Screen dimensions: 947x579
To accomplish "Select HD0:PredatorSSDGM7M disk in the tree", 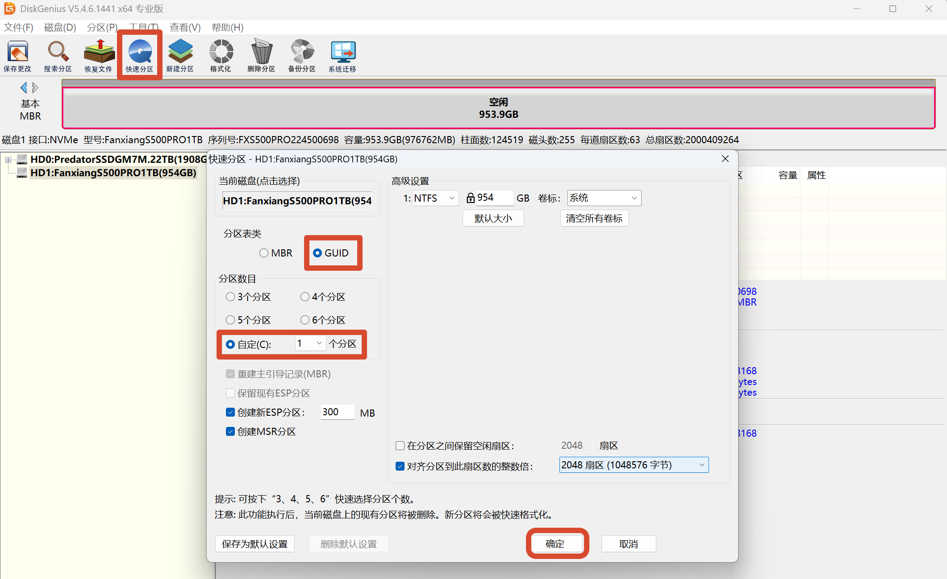I will pyautogui.click(x=118, y=159).
